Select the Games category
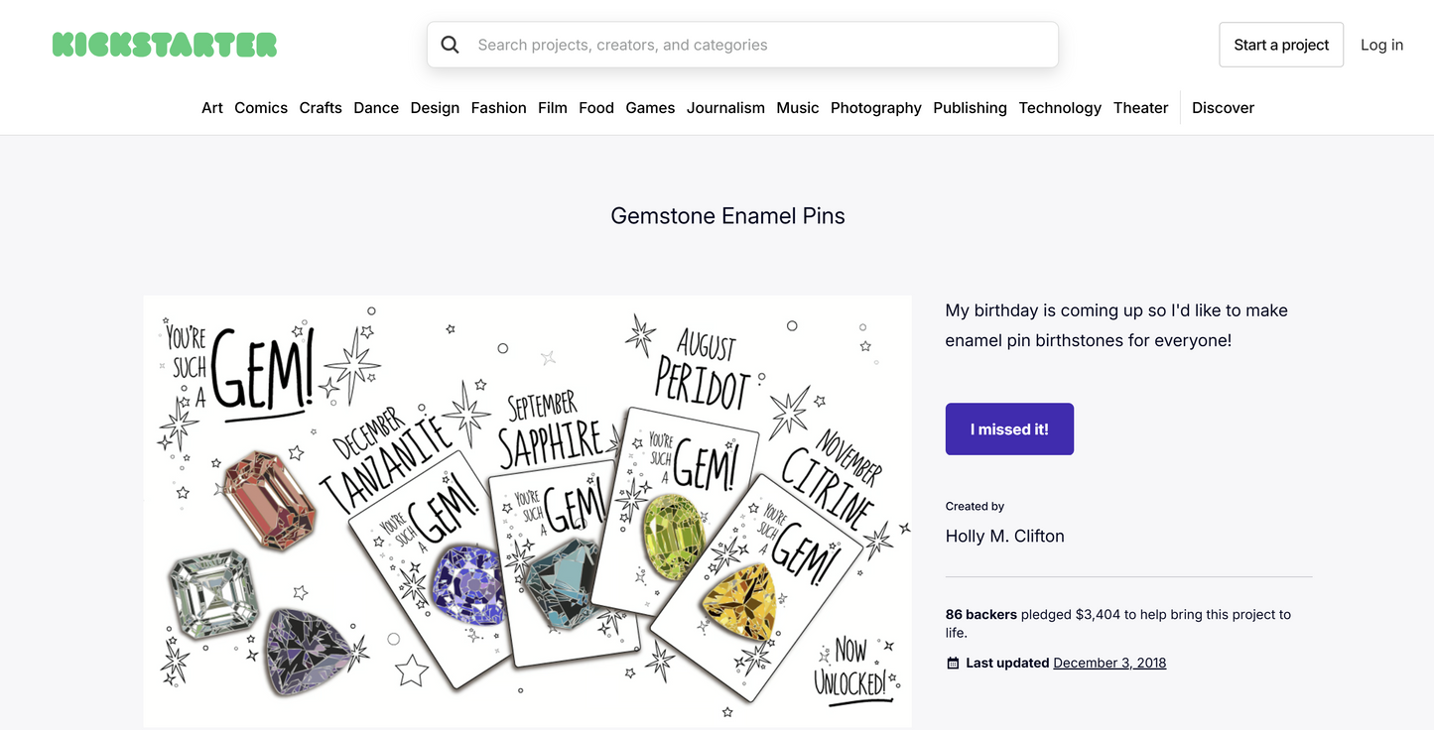Image resolution: width=1434 pixels, height=730 pixels. tap(650, 108)
